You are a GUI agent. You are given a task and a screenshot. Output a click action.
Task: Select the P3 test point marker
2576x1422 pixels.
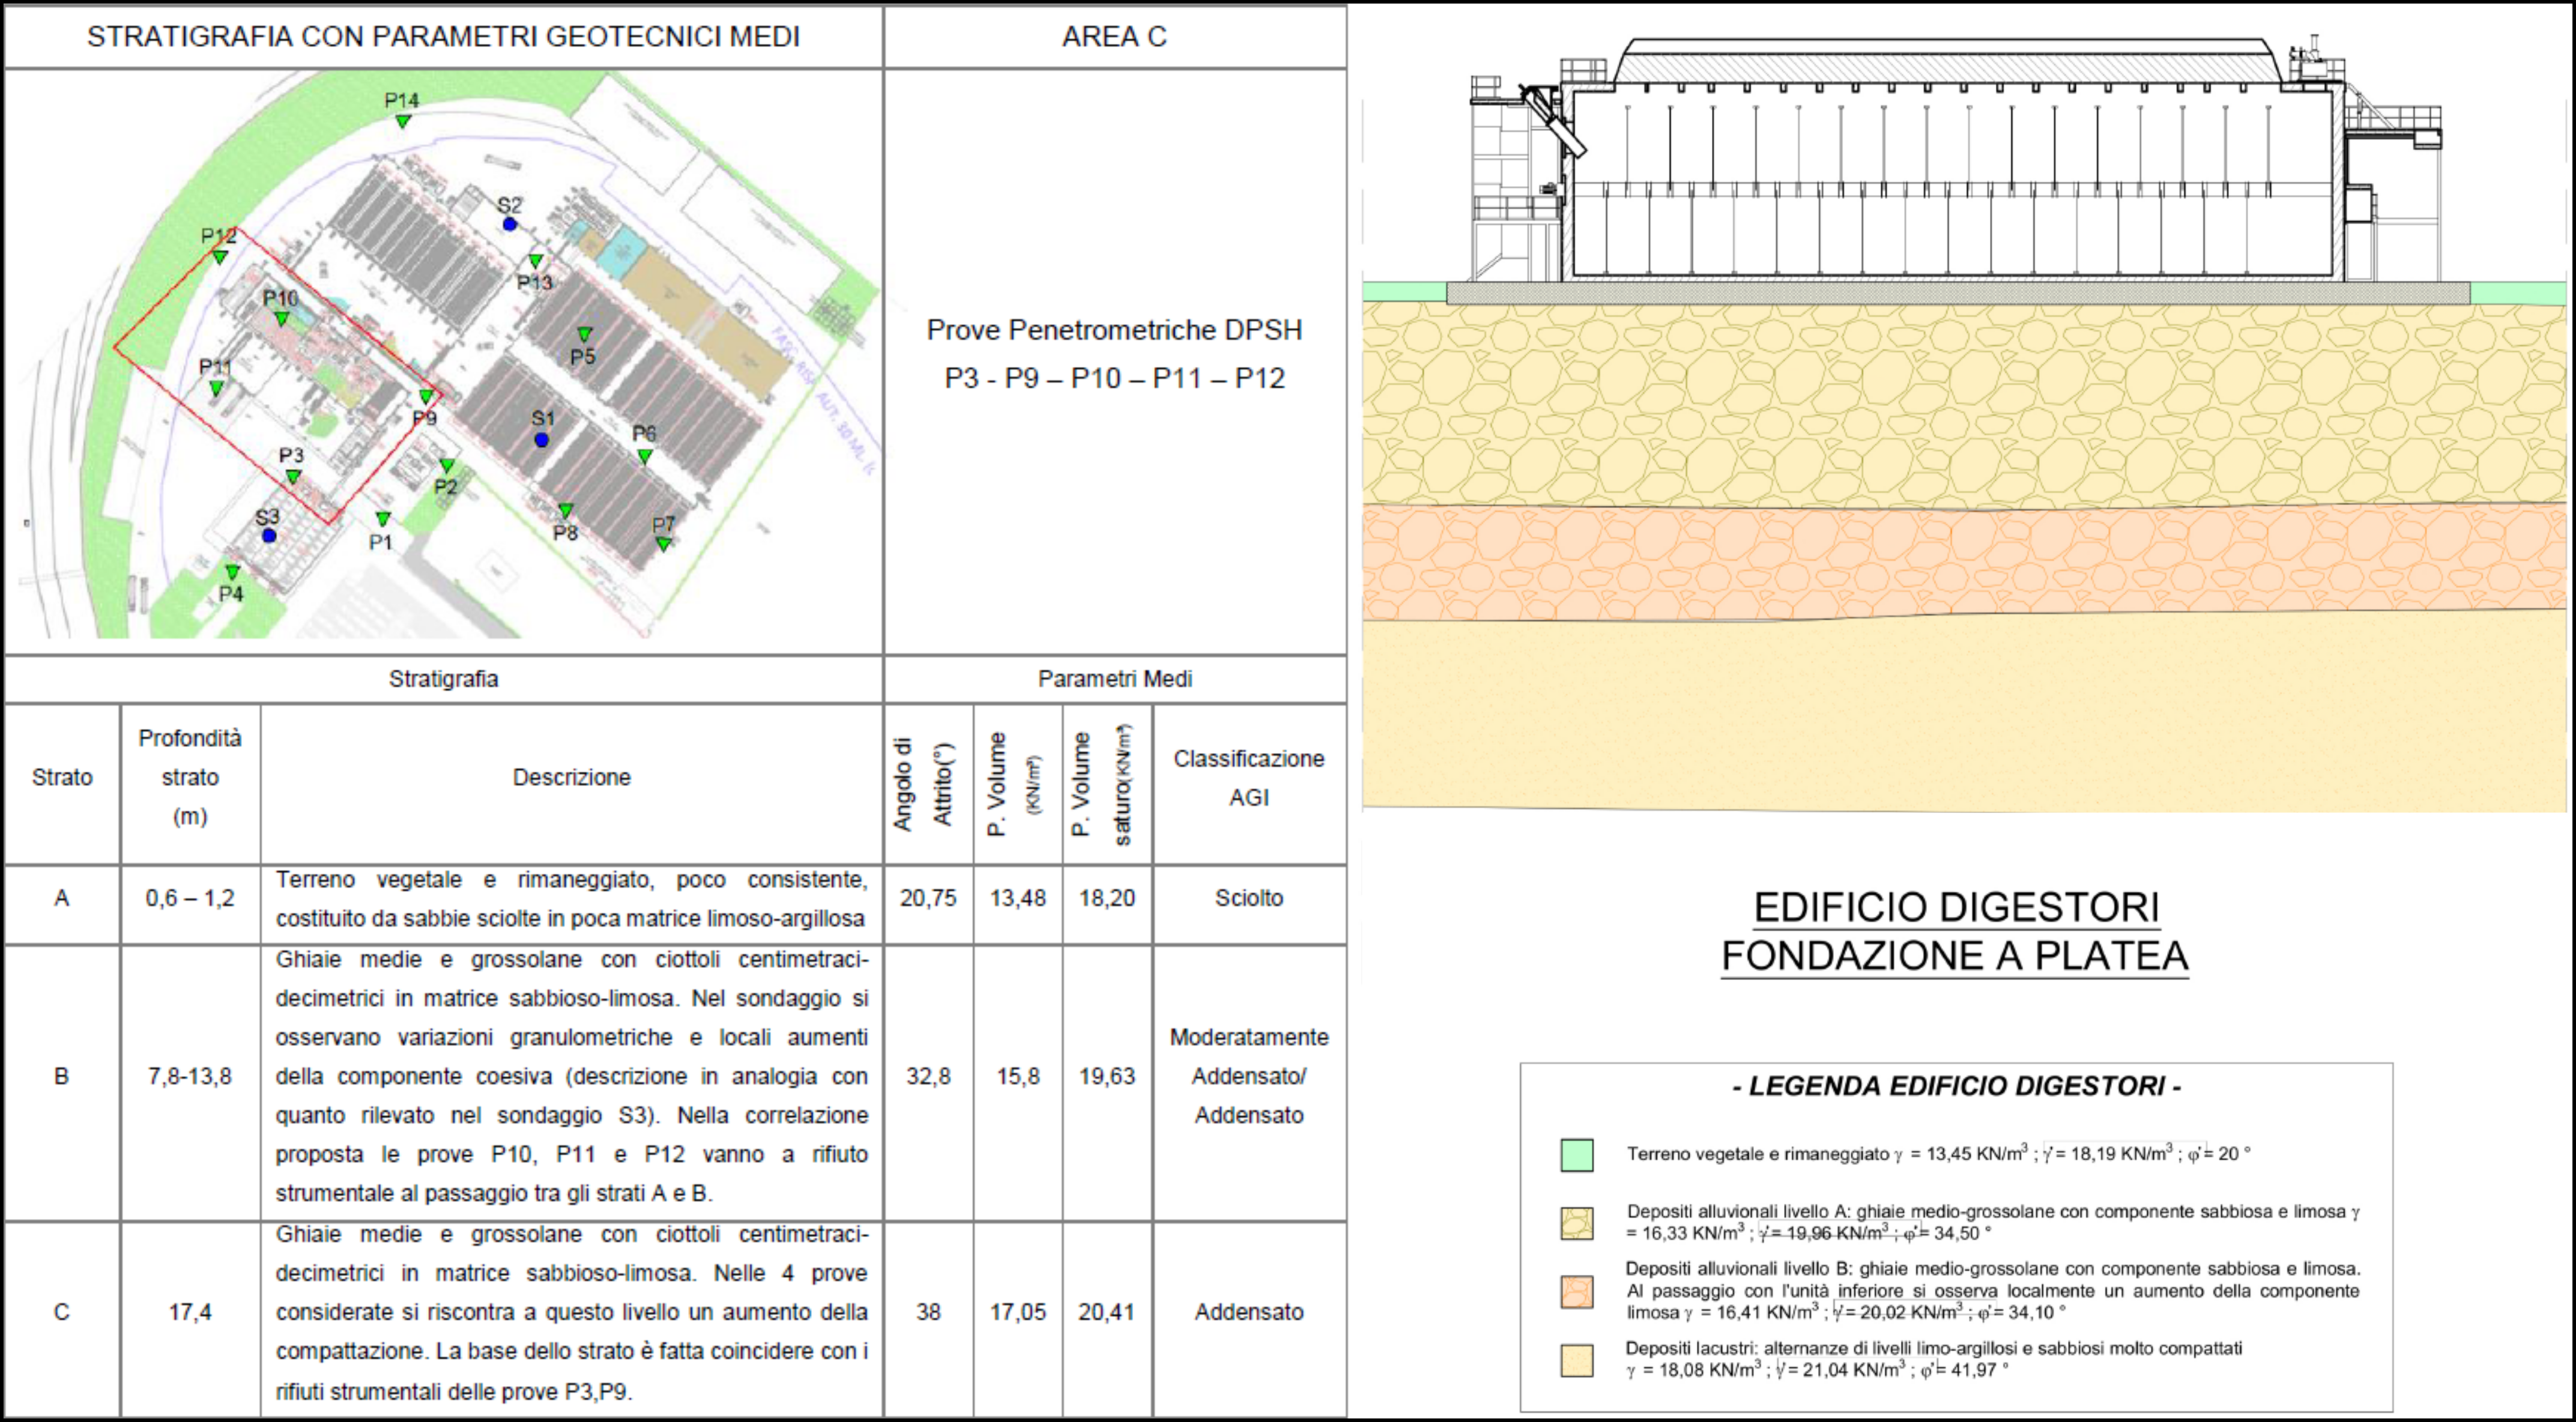(293, 477)
